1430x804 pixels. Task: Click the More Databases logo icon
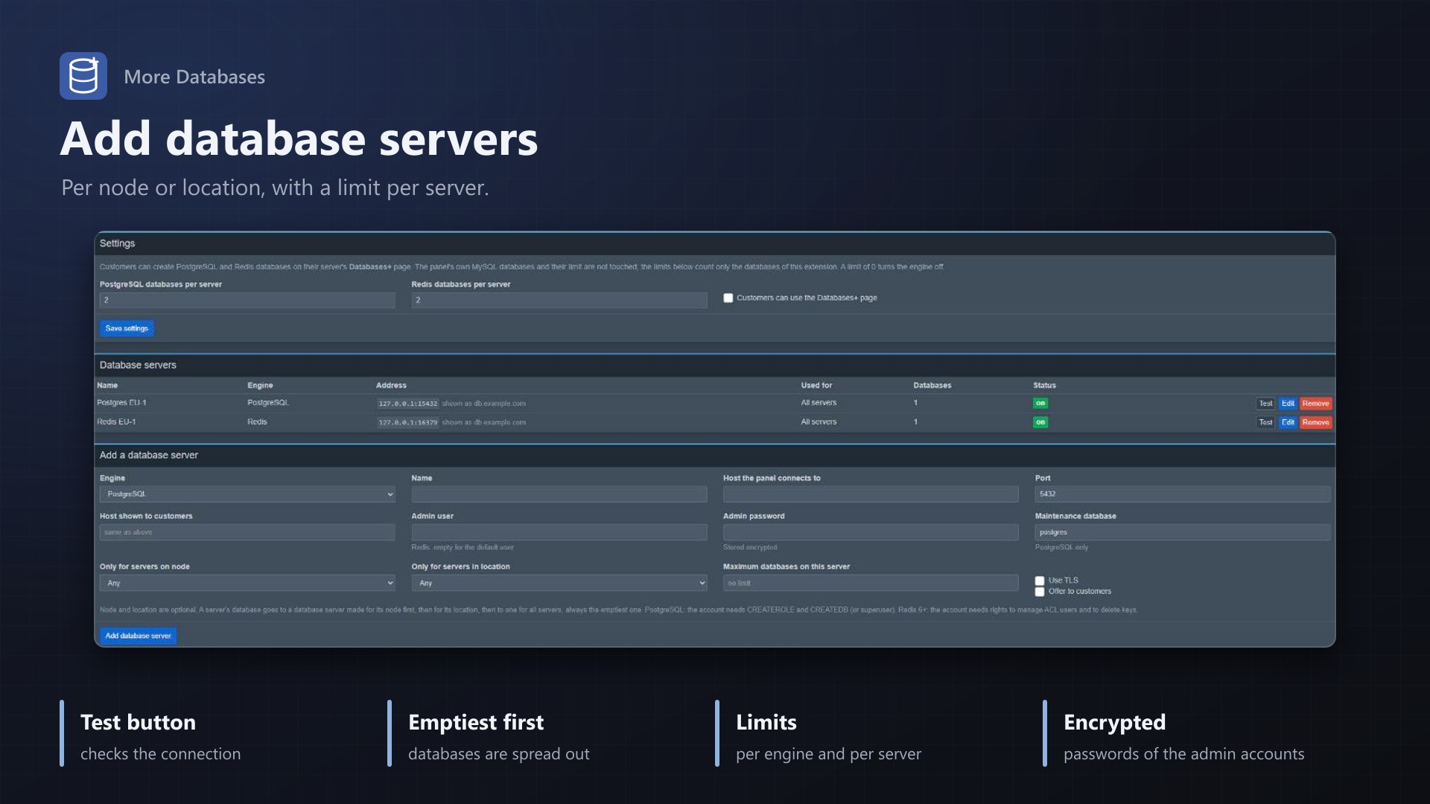click(83, 76)
